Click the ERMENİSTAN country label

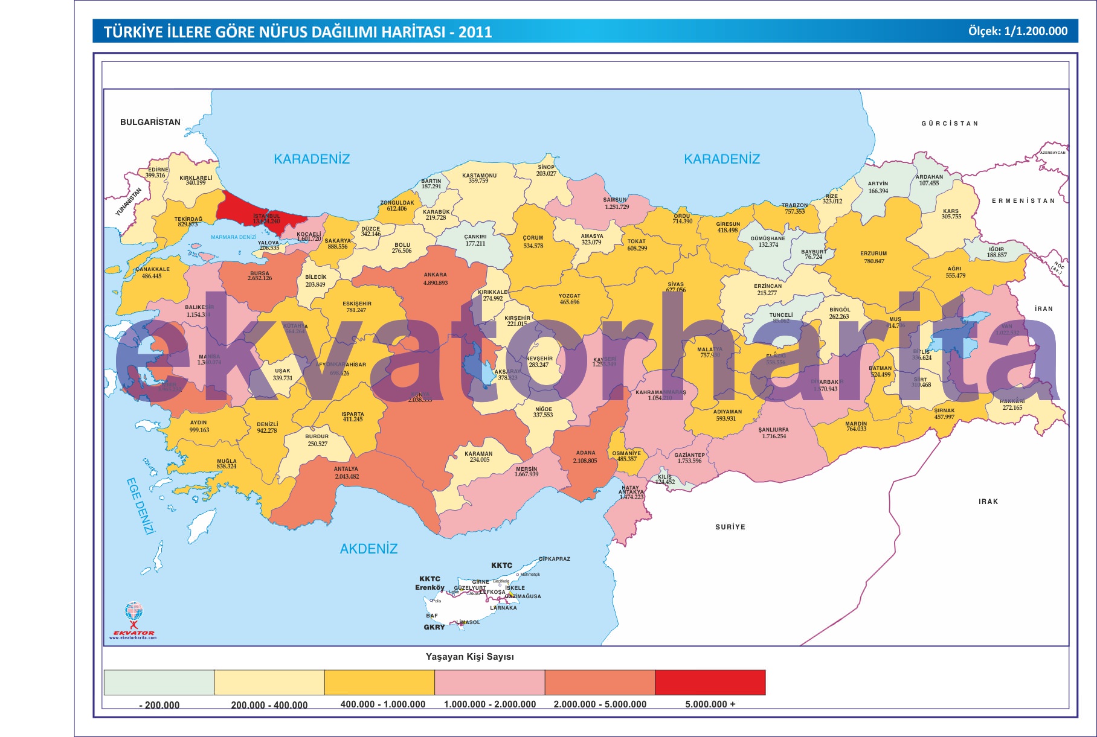[1023, 200]
